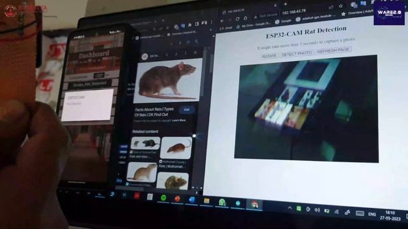Click the teal round app icon in taskbar

(238, 204)
